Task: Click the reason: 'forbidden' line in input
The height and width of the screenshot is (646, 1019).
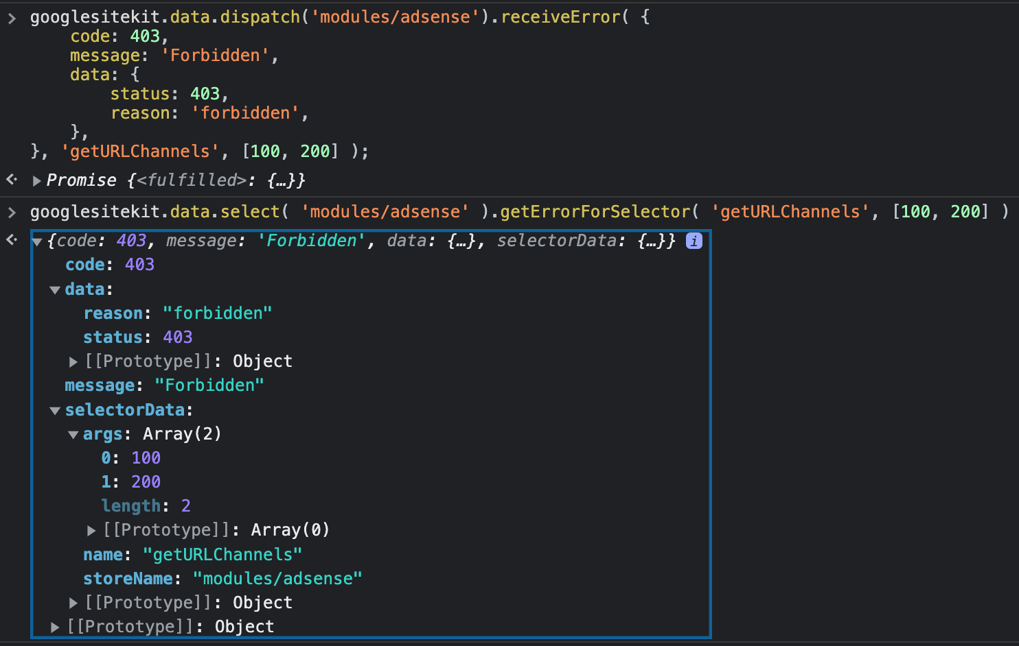Action: point(209,113)
